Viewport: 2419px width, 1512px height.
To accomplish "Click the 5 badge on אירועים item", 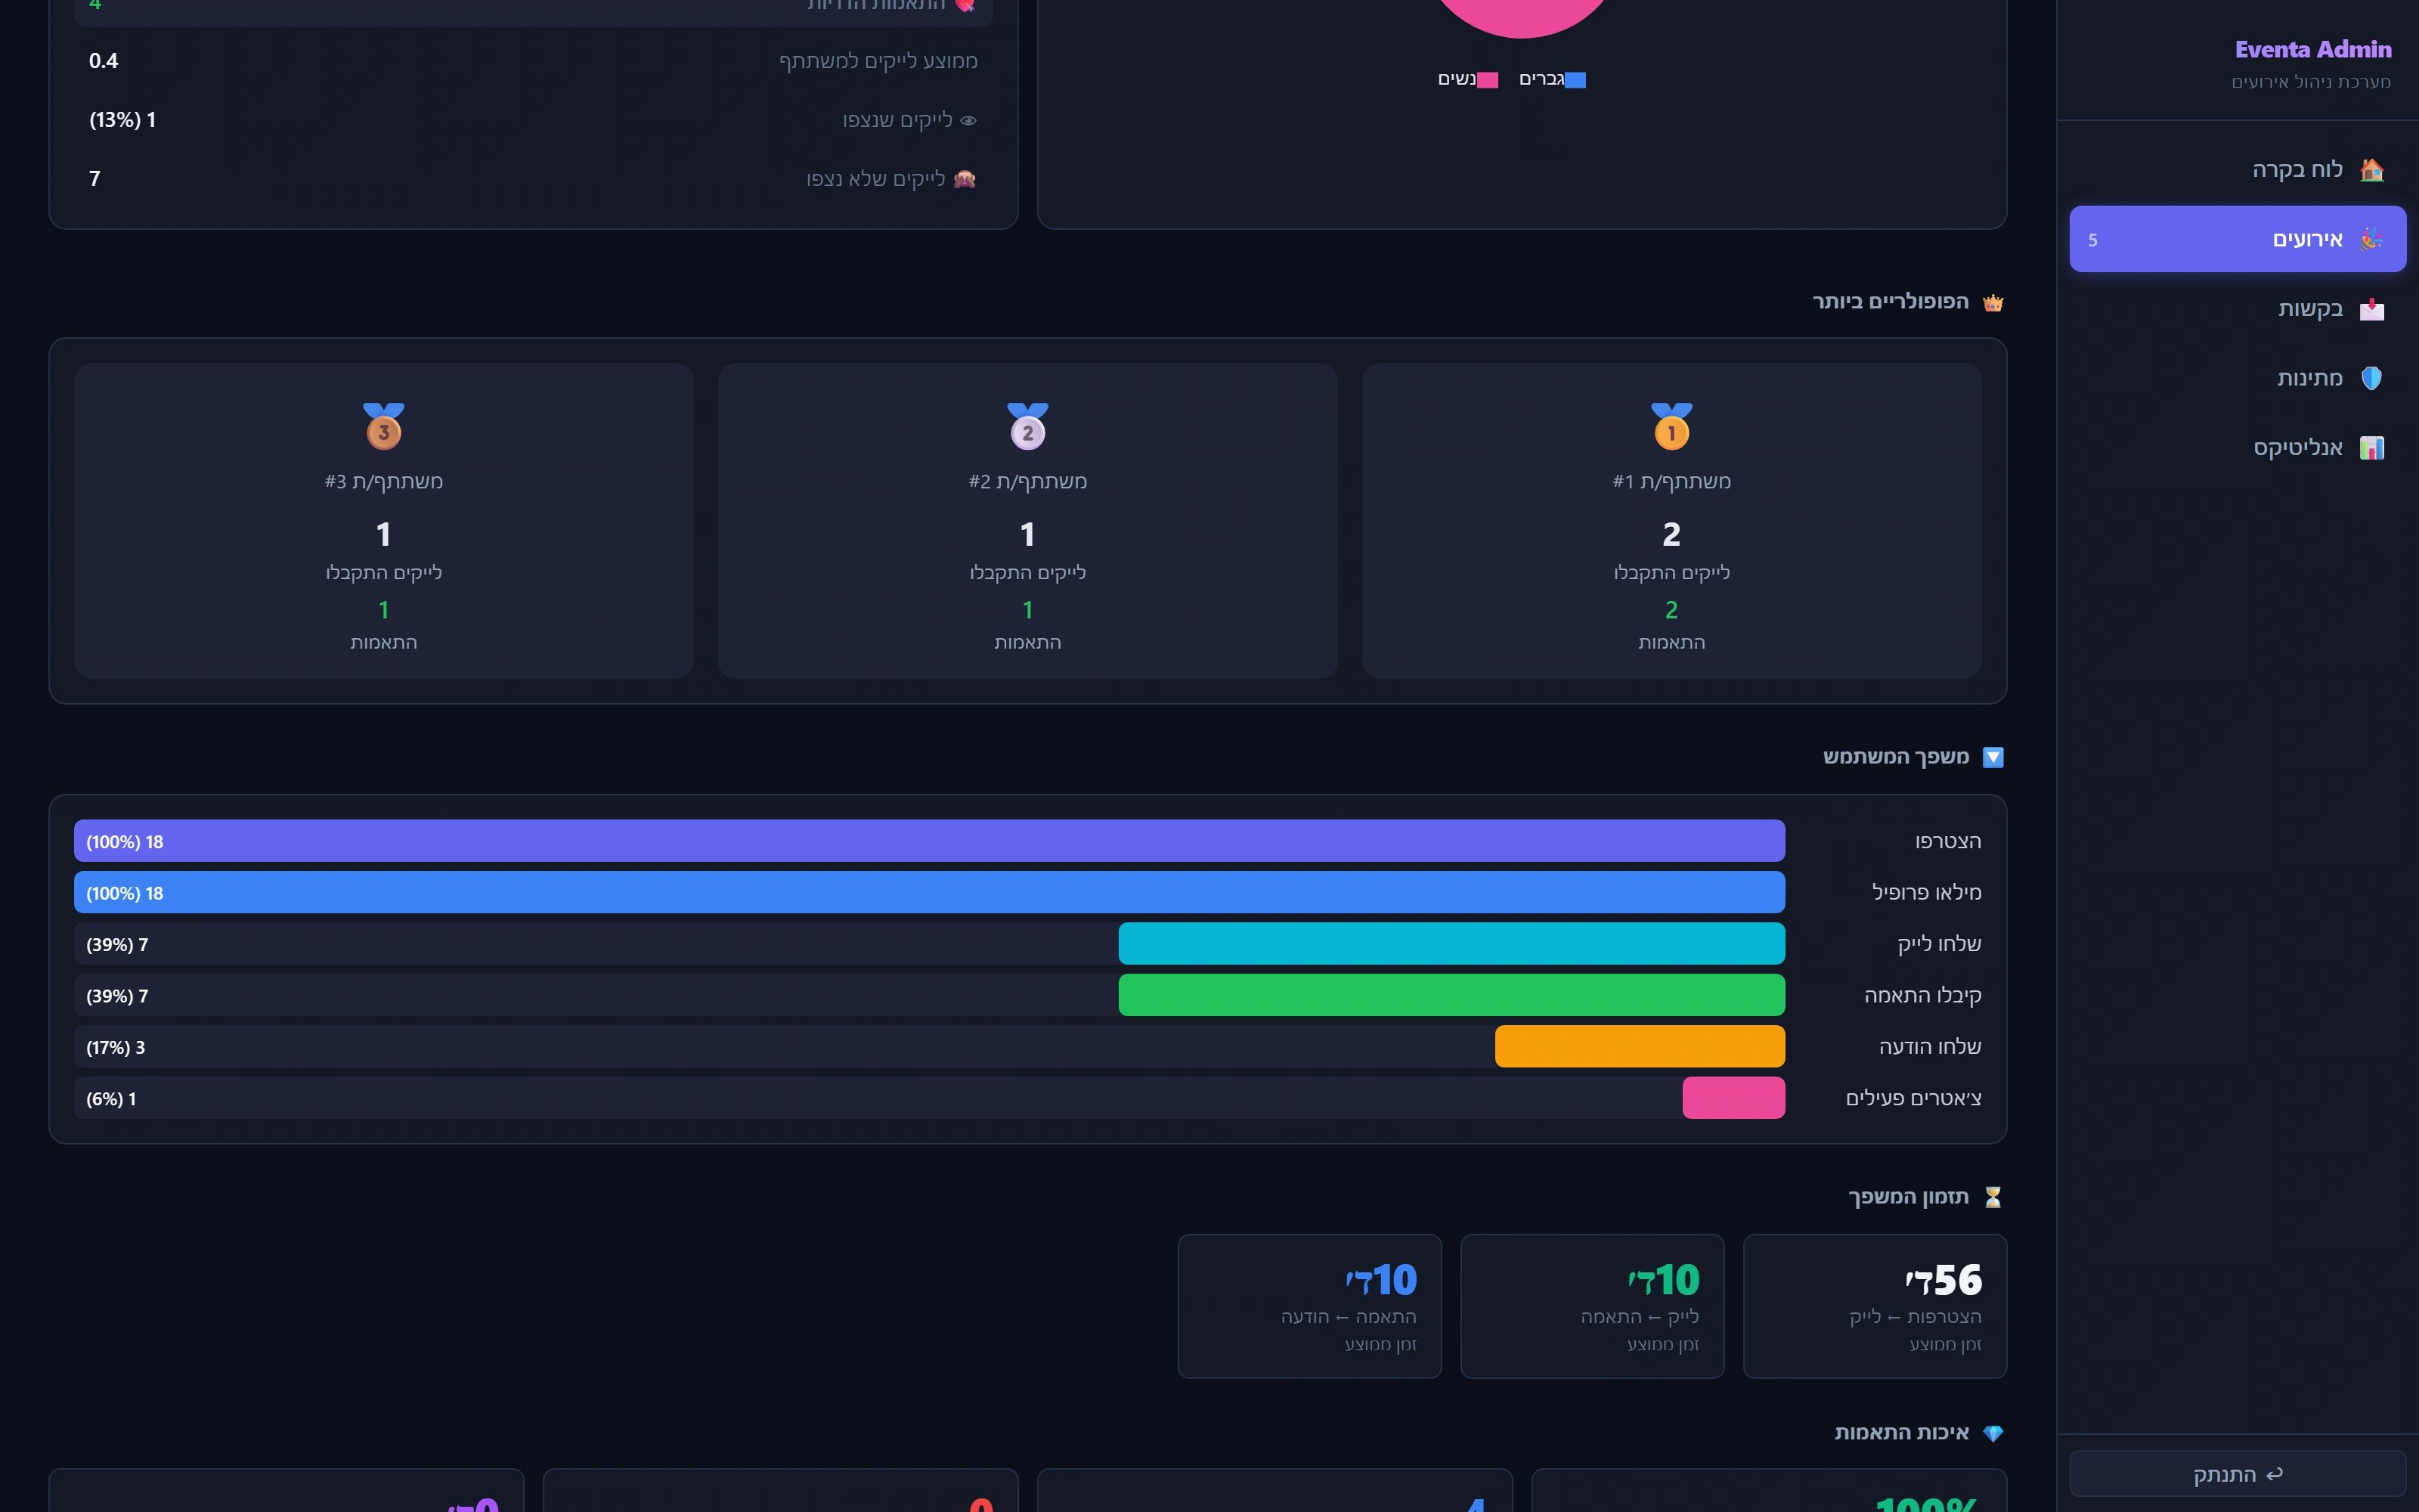I will [2093, 240].
